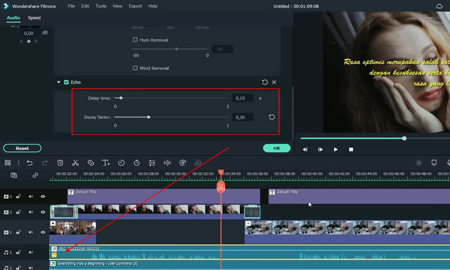This screenshot has height=270, width=450.
Task: Redo the last action
Action: [x=45, y=163]
